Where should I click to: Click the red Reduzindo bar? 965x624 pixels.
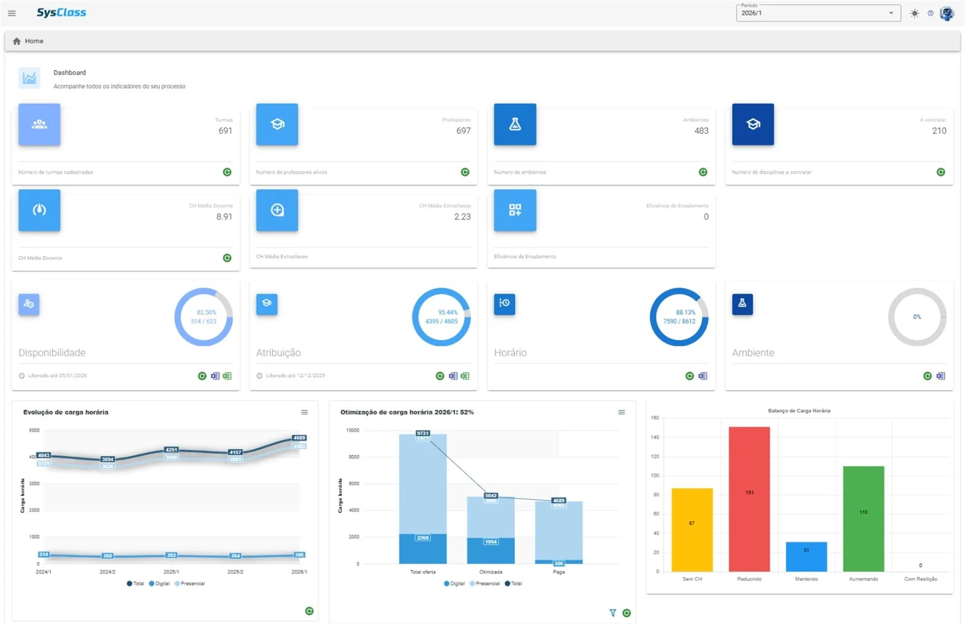[749, 499]
